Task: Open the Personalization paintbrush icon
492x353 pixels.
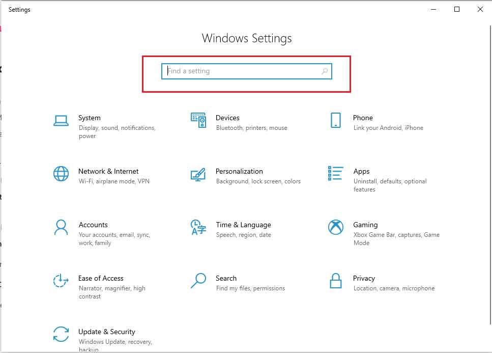Action: point(198,174)
